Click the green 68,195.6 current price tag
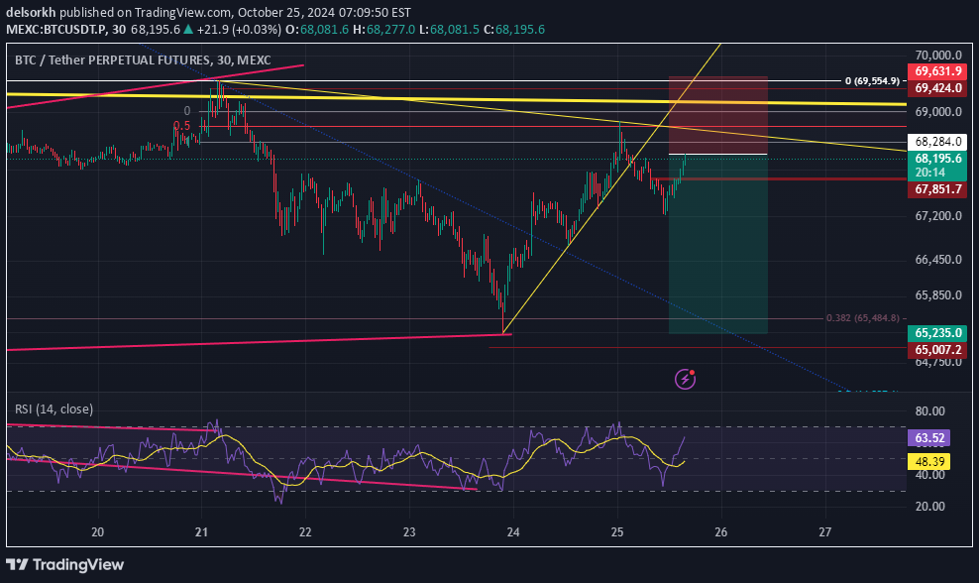Image resolution: width=979 pixels, height=583 pixels. click(937, 159)
